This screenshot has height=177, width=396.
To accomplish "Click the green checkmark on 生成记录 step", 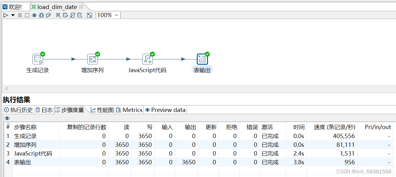I will [x=43, y=54].
